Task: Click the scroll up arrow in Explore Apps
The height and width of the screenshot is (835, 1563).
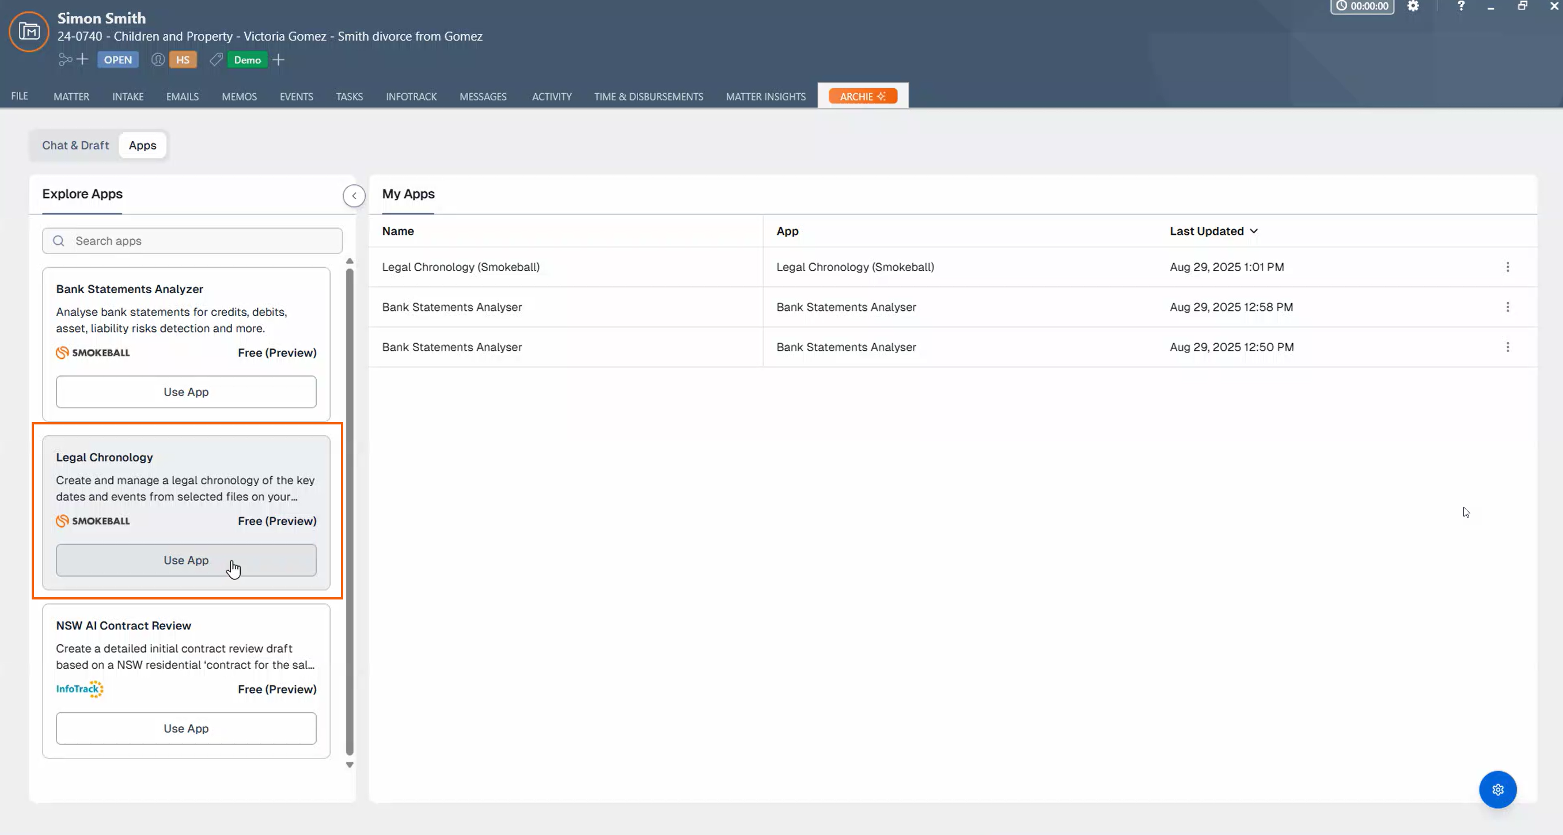Action: (x=350, y=261)
